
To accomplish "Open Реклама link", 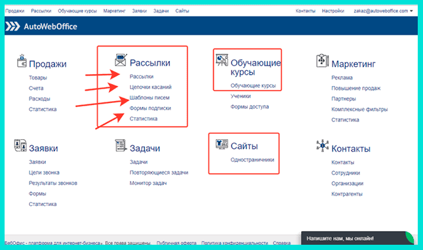I will [x=342, y=77].
